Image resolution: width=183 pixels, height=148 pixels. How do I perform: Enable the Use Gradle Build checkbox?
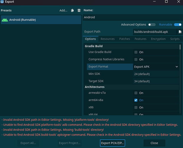[136, 52]
